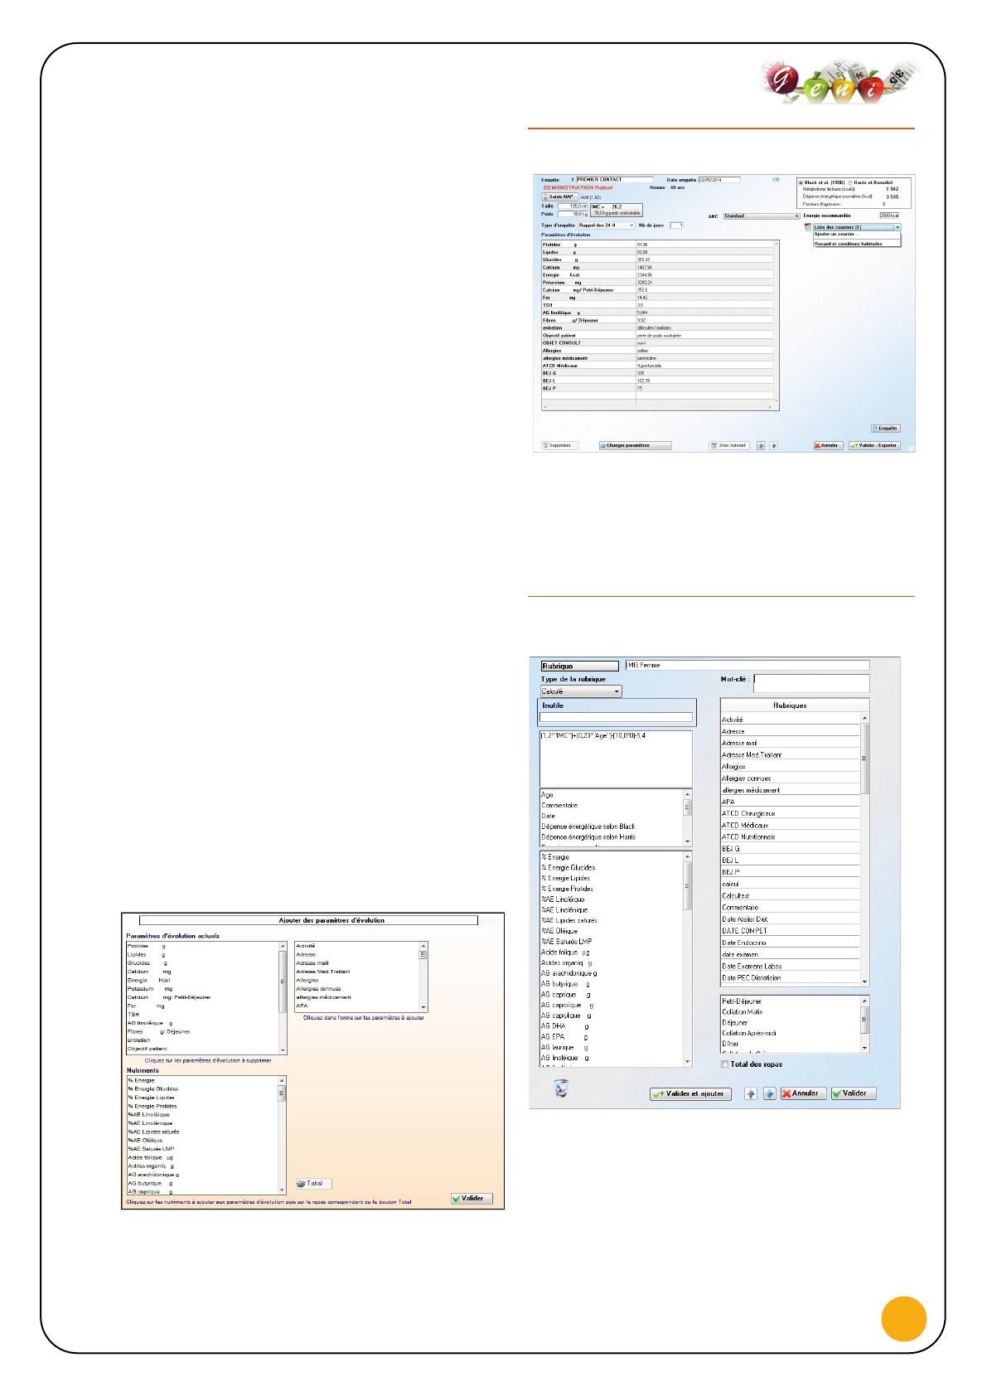Select the OBJET CONSULT row in survey table
The height and width of the screenshot is (1396, 987).
coord(656,342)
